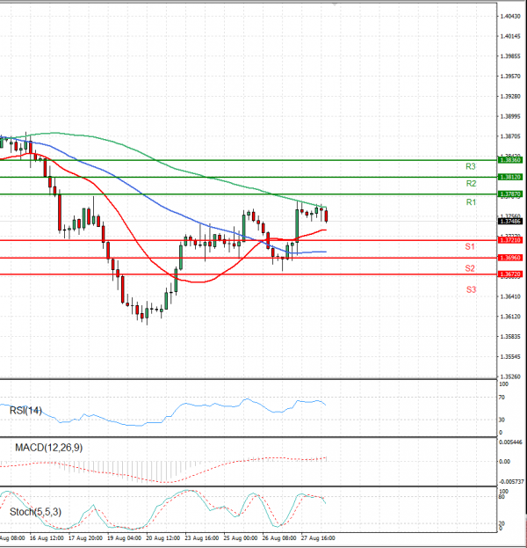
Task: Click the 23 Aug 16:00 time marker
Action: (x=202, y=538)
